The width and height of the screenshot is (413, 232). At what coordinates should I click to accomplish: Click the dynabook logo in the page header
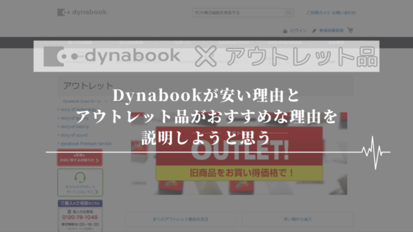click(x=82, y=12)
